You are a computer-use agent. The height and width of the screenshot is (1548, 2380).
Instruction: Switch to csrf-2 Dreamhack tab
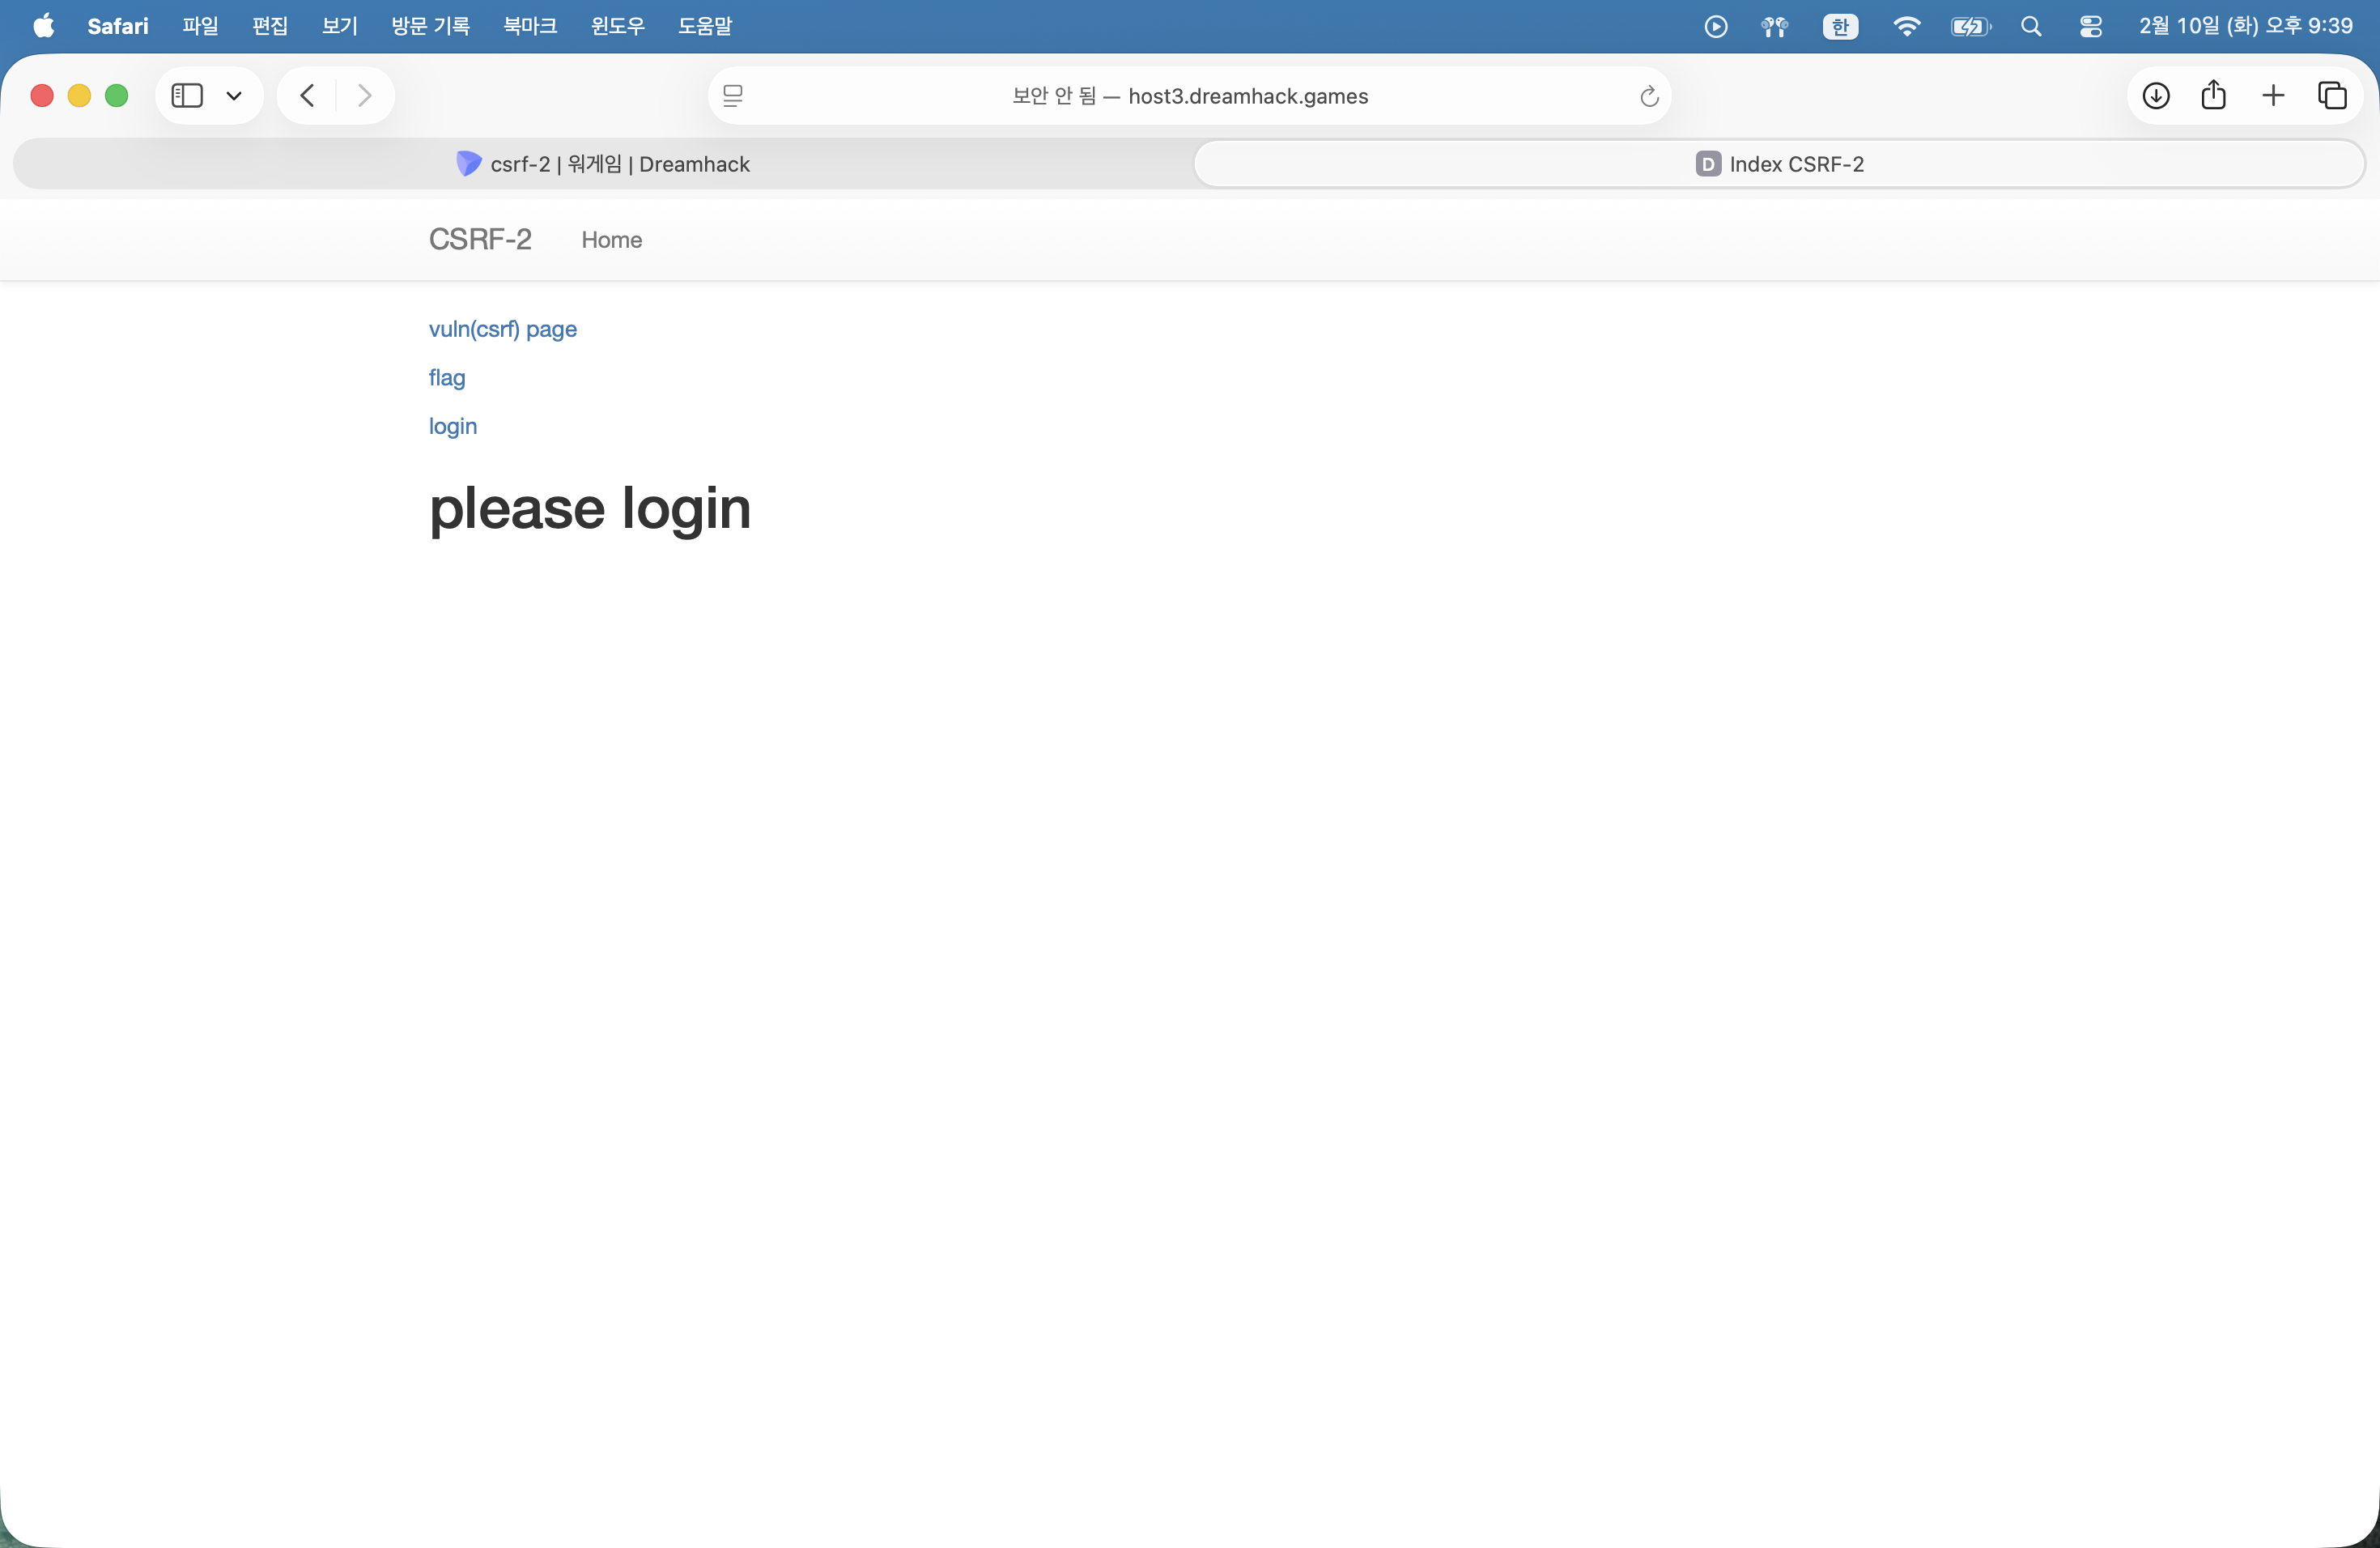(x=603, y=164)
